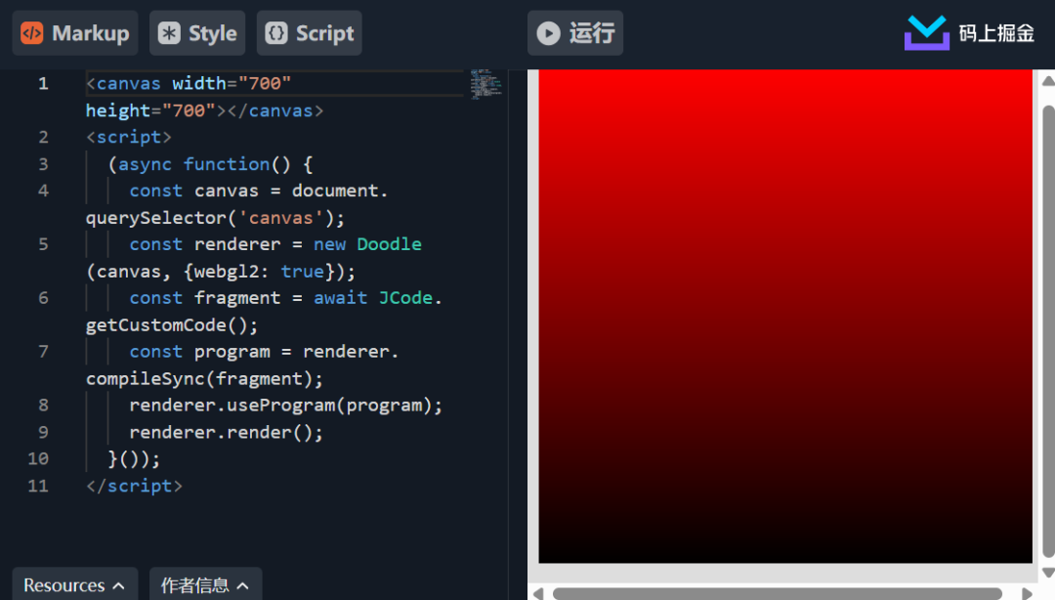
Task: Click the preview scroll-down arrow
Action: point(1048,573)
